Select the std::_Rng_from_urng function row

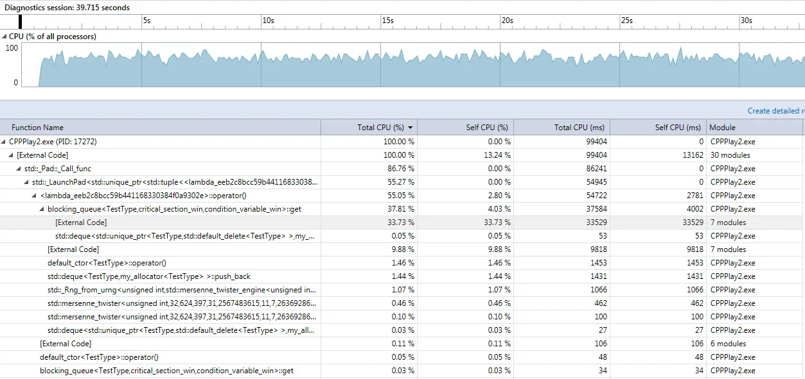402,289
